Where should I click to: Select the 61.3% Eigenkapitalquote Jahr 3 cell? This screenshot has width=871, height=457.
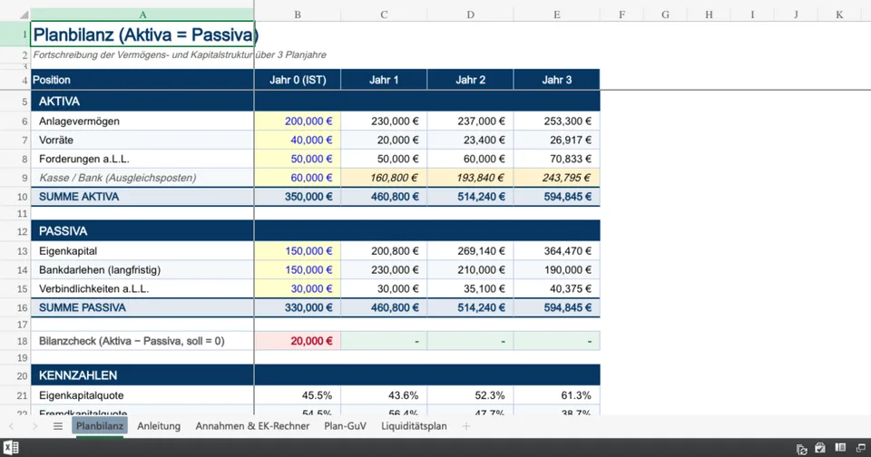556,395
